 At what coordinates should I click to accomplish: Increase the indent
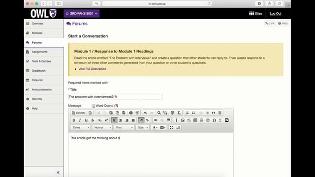(207, 113)
